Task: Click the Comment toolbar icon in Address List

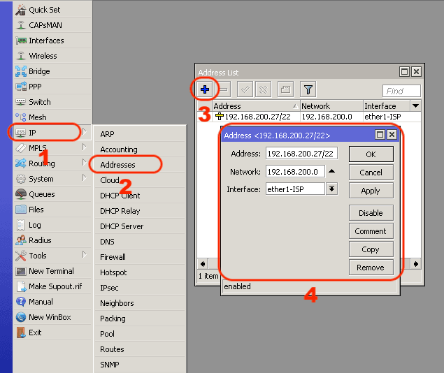Action: [x=285, y=89]
